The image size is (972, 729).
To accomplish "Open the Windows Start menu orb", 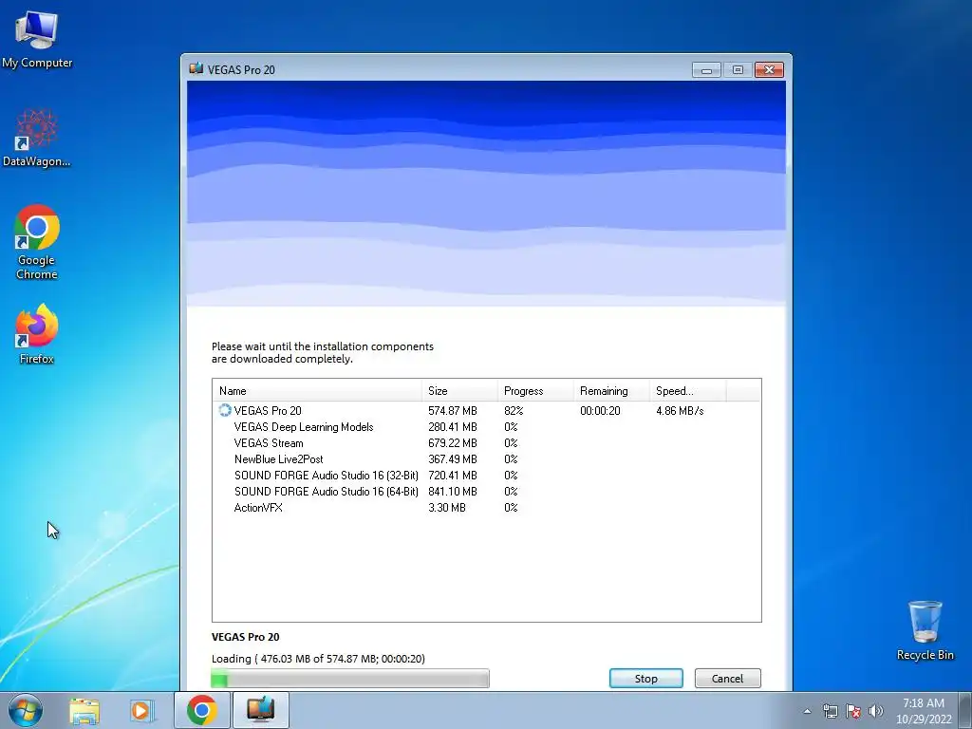I will 26,710.
